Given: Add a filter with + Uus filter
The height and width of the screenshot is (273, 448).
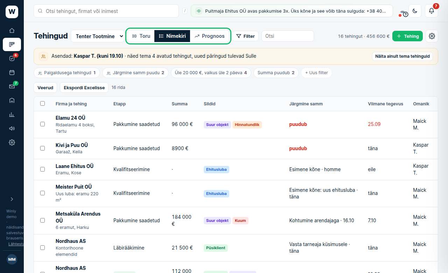Looking at the screenshot, I should coord(316,73).
